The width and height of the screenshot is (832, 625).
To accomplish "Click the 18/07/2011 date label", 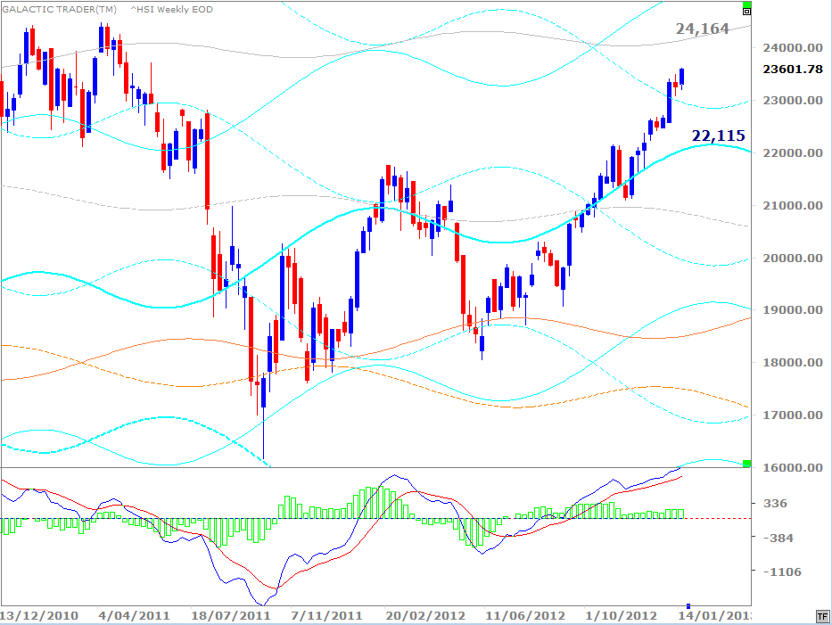I will pos(231,616).
